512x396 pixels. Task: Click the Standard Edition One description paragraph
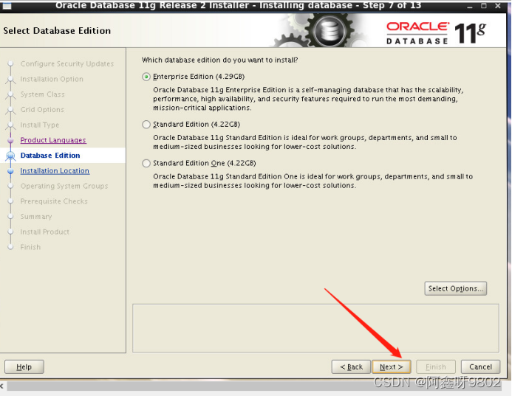click(x=313, y=181)
